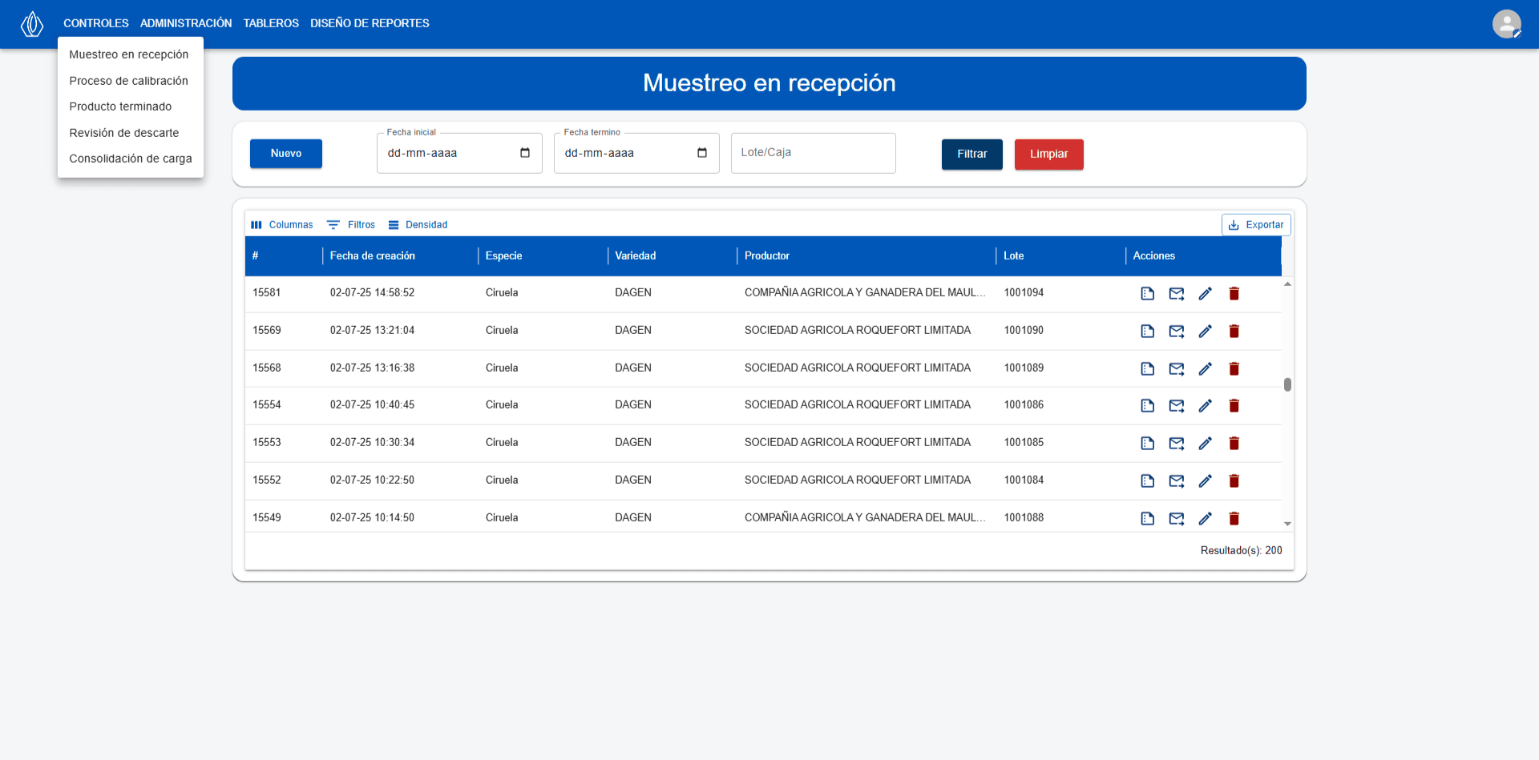
Task: Open the user profile avatar
Action: point(1506,24)
